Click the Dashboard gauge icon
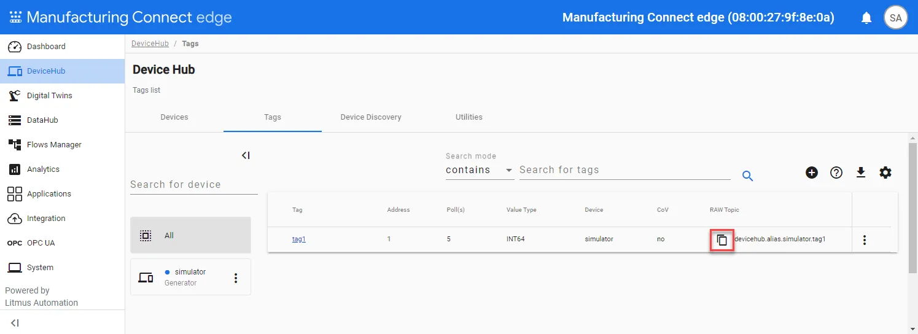 coord(15,47)
